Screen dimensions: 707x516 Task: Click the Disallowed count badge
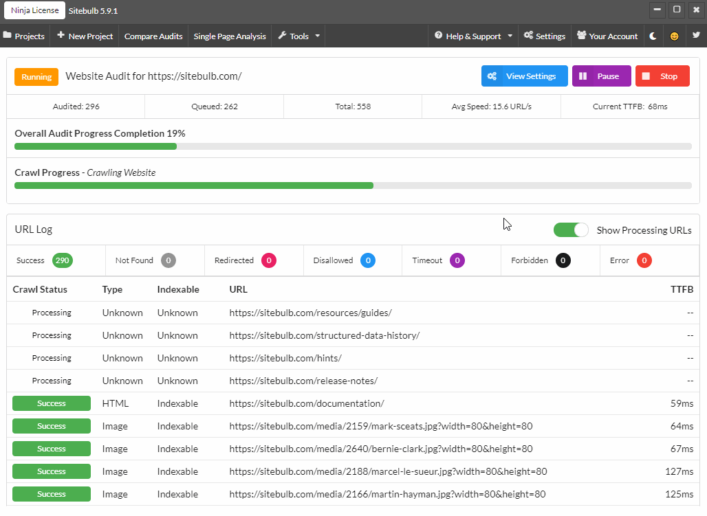[x=368, y=260]
